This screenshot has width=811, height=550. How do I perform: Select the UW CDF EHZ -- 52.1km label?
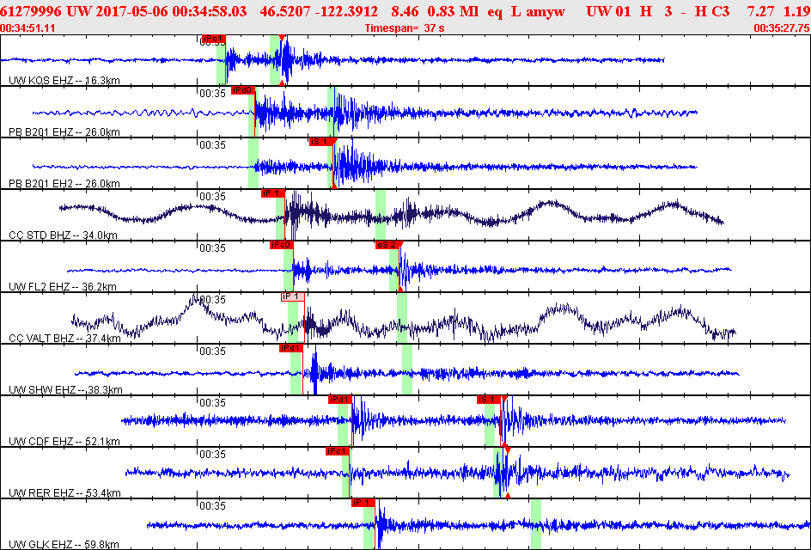[x=64, y=442]
